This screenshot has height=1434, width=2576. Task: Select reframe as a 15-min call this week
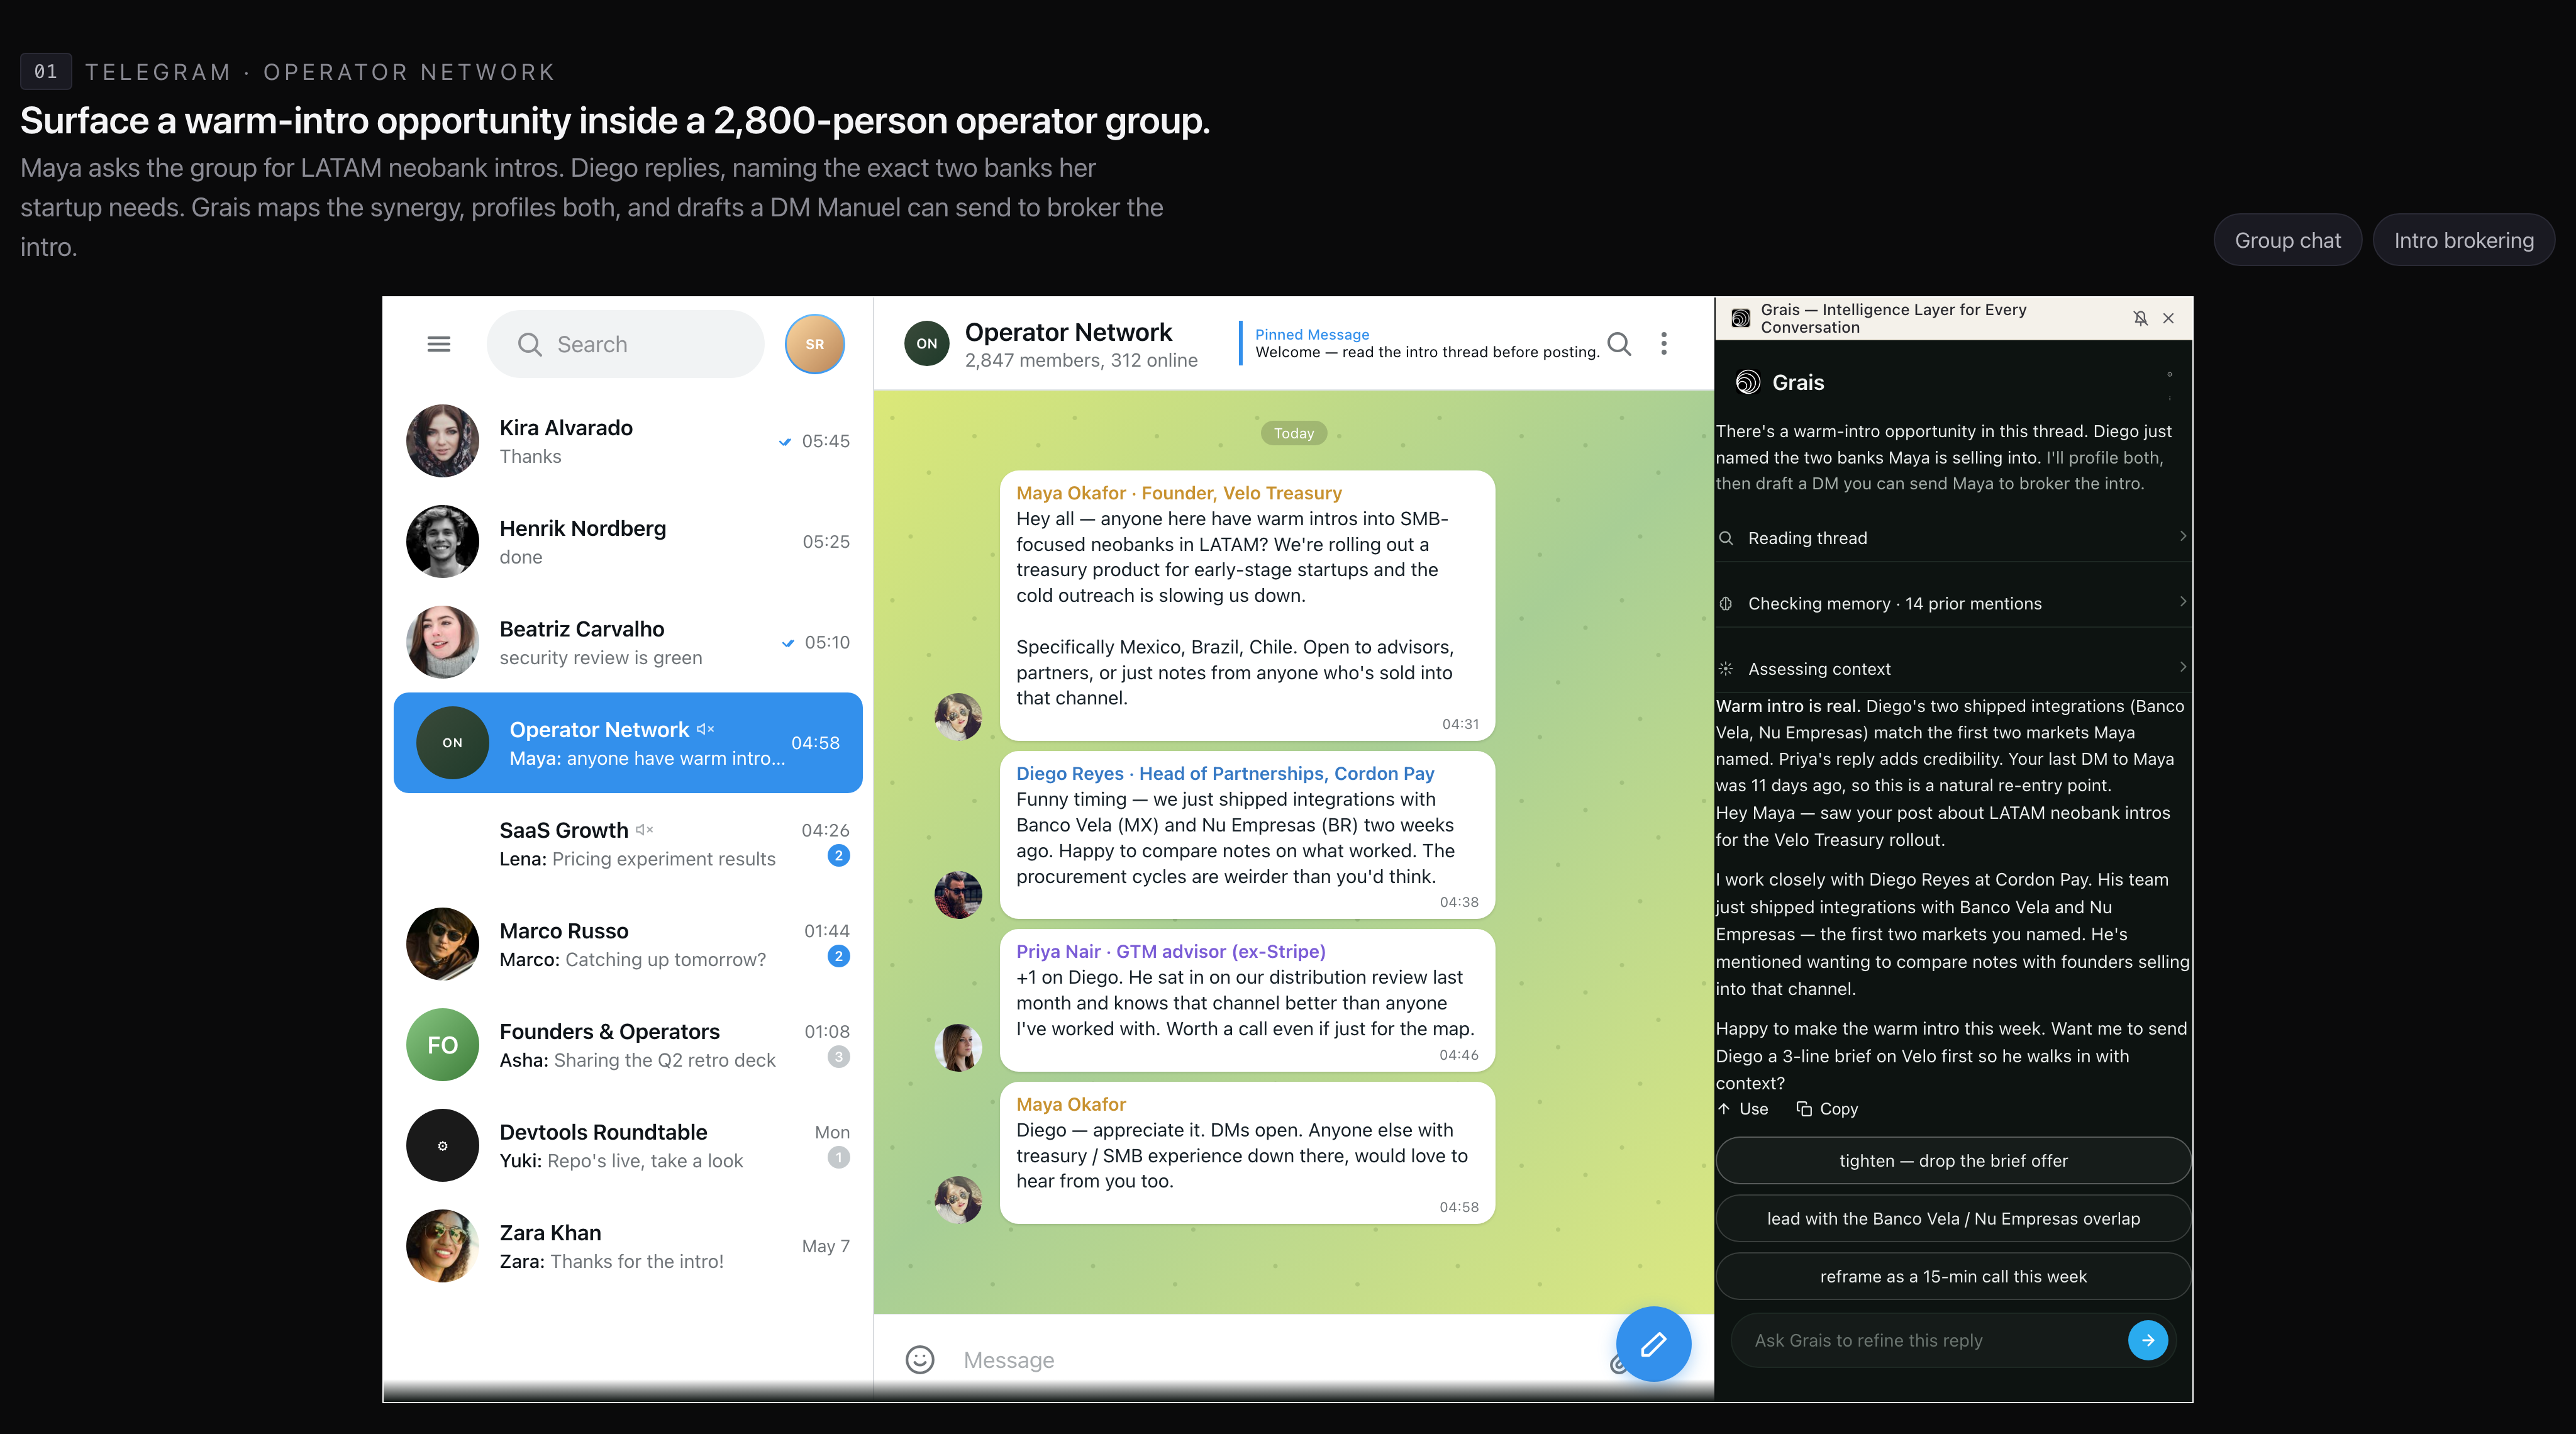(1953, 1277)
